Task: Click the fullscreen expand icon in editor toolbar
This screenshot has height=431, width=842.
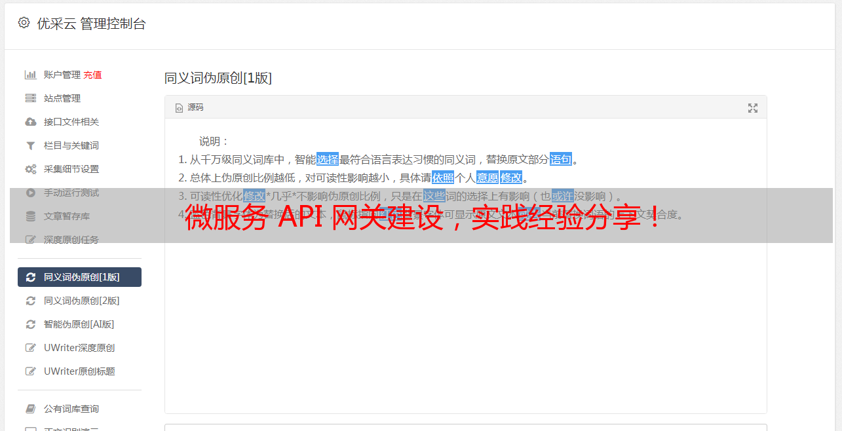Action: [753, 108]
